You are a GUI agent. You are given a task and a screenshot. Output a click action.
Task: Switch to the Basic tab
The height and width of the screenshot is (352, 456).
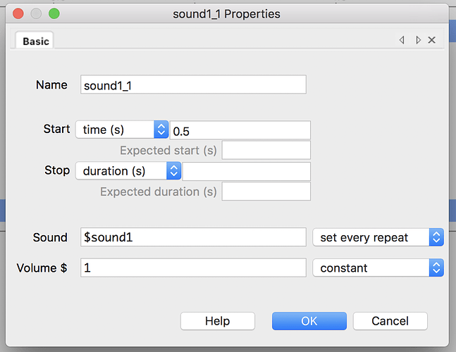[36, 41]
